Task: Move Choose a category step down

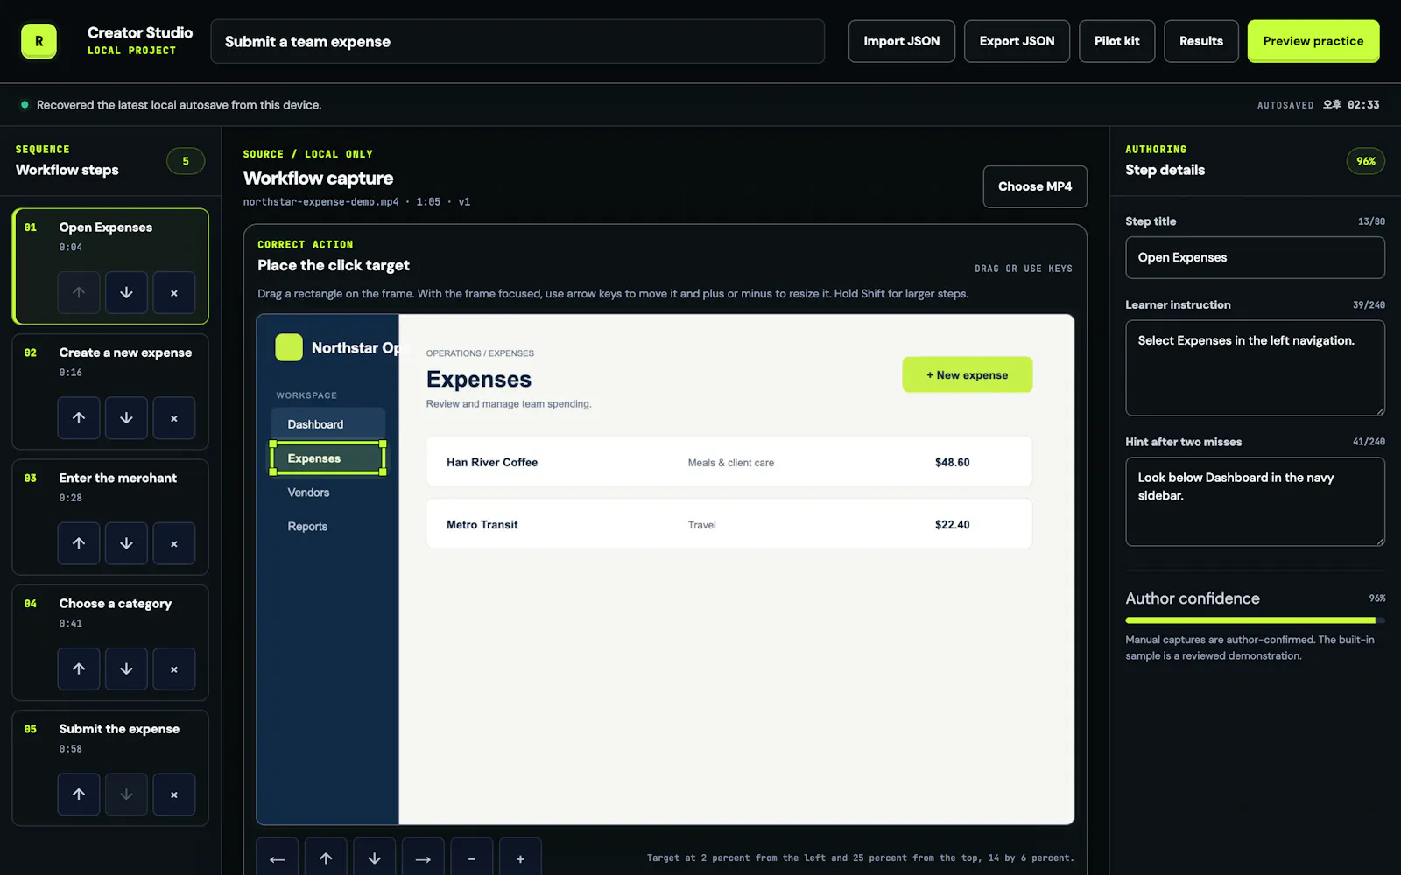Action: coord(126,668)
